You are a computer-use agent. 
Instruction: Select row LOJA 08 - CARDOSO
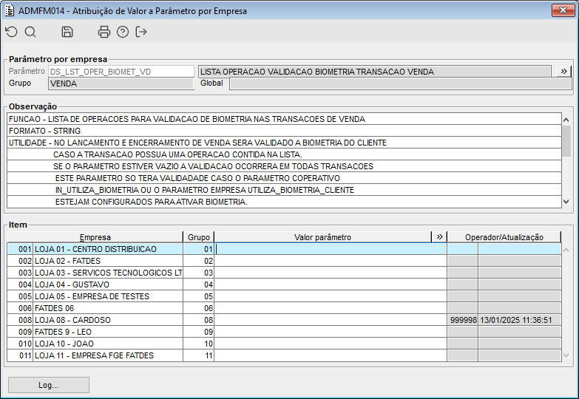[x=285, y=320]
